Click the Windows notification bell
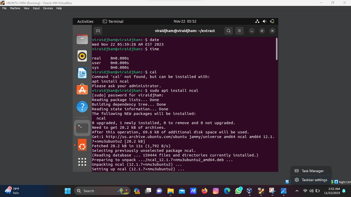This screenshot has width=351, height=197. (344, 191)
